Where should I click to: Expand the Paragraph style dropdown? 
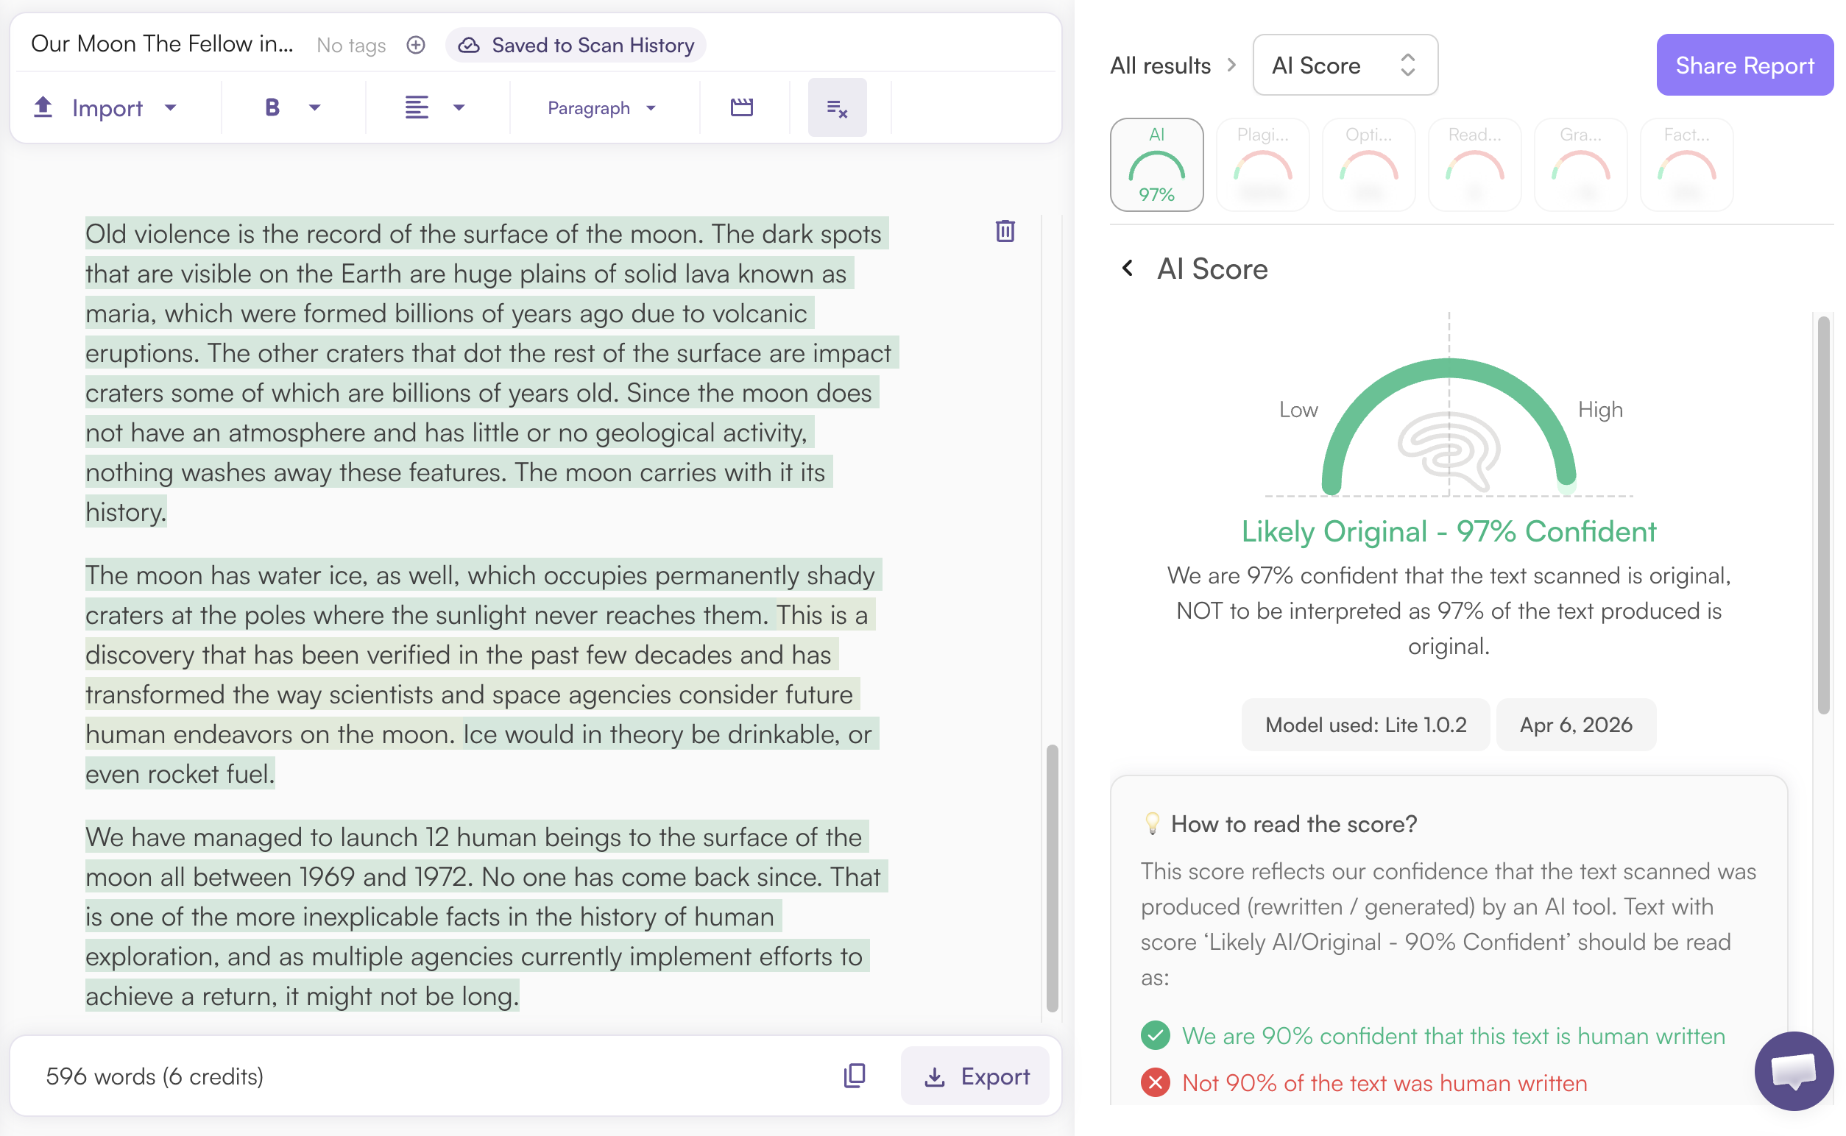(601, 108)
